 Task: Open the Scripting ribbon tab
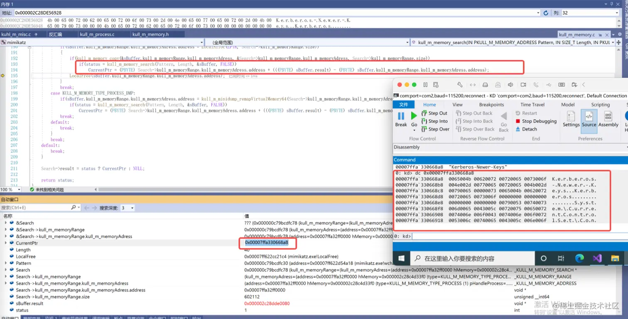(x=600, y=105)
